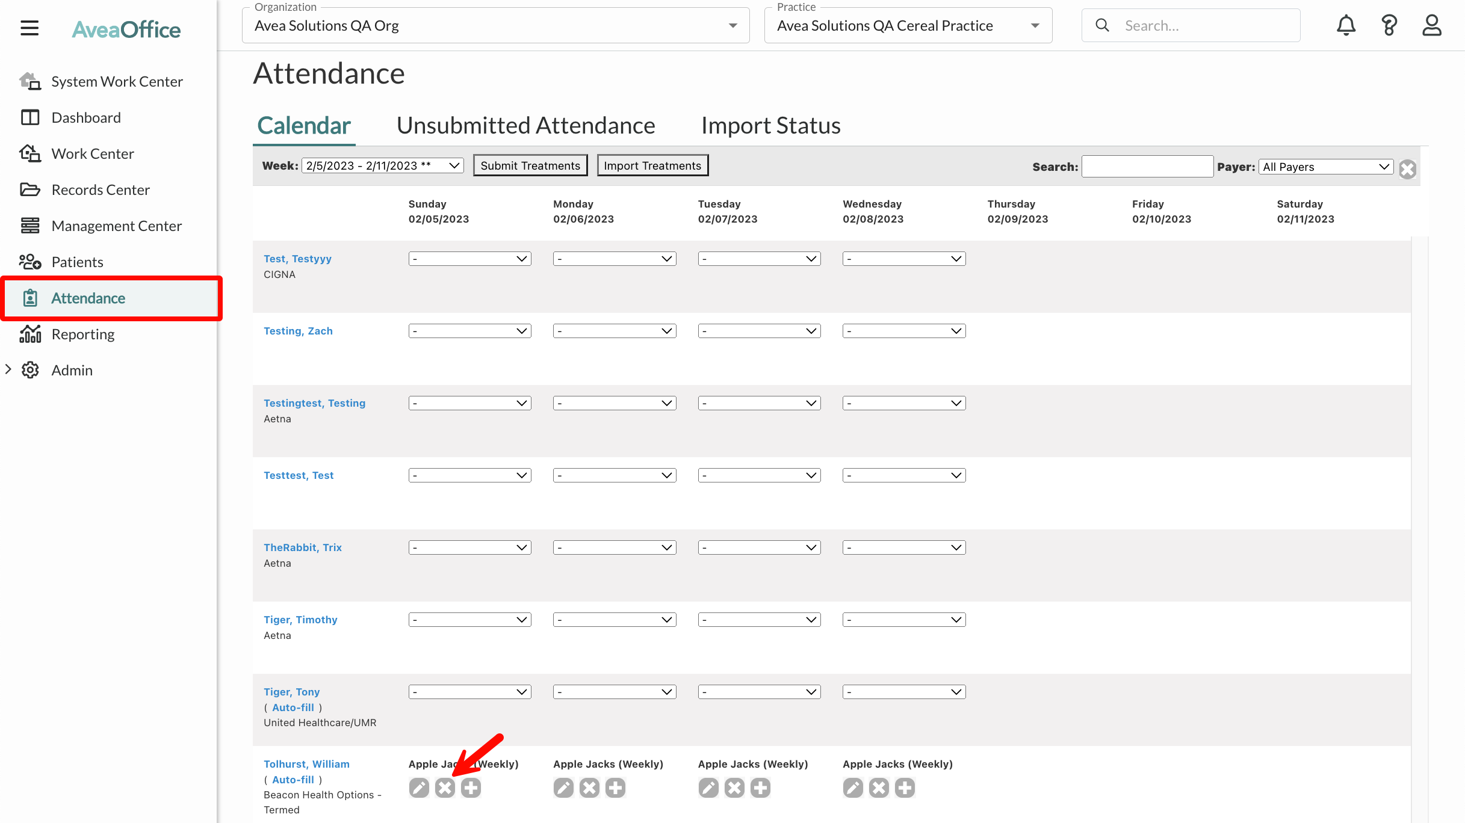Open Patients in sidebar
Viewport: 1465px width, 823px height.
pyautogui.click(x=110, y=262)
